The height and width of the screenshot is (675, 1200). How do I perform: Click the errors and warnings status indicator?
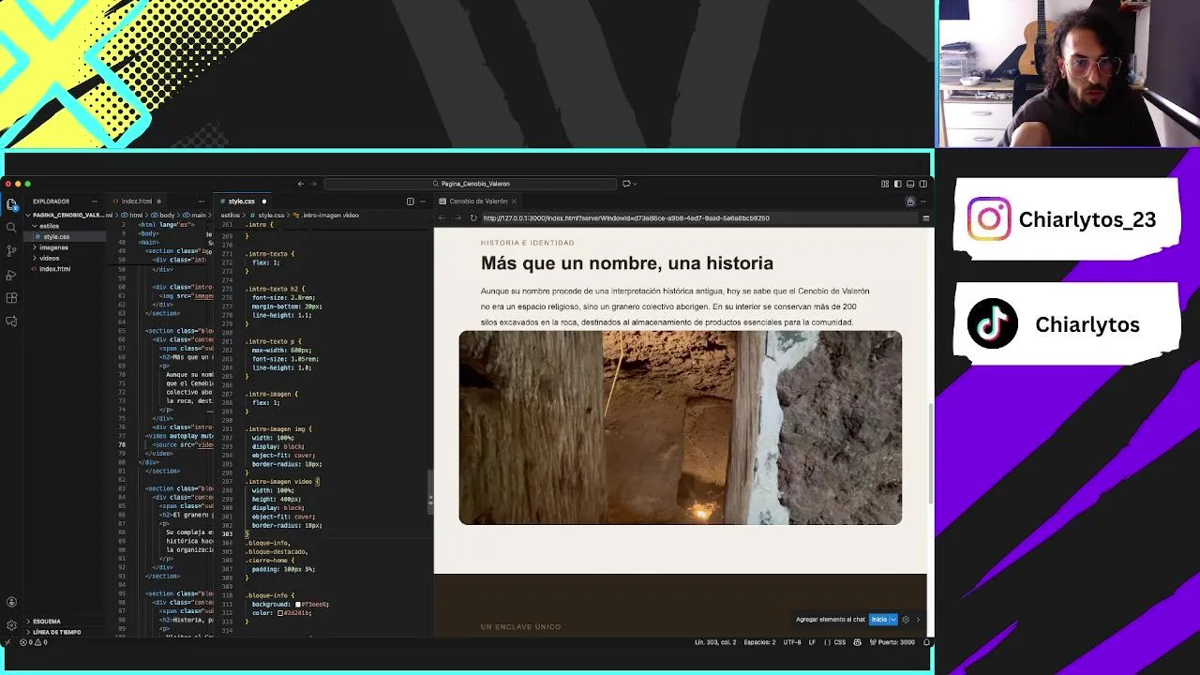click(x=33, y=642)
